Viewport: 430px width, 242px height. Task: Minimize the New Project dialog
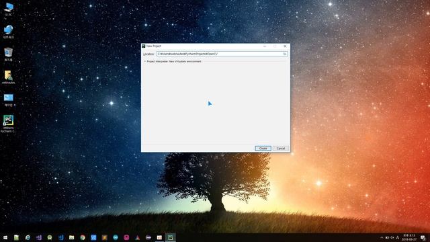tap(265, 46)
